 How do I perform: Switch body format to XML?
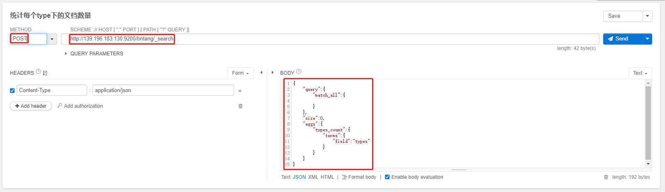coord(313,177)
